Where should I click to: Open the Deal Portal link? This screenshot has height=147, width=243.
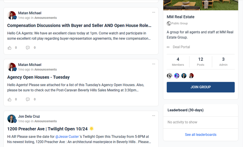pos(181,47)
